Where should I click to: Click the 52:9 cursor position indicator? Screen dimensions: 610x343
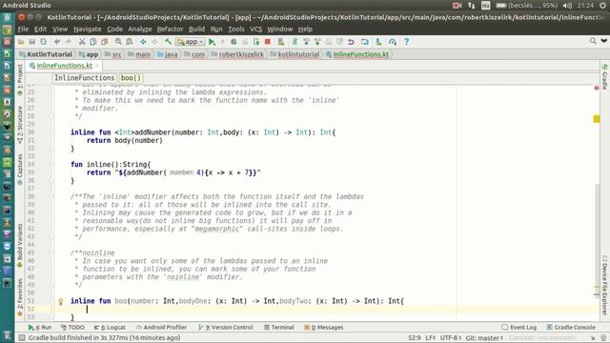pyautogui.click(x=415, y=338)
